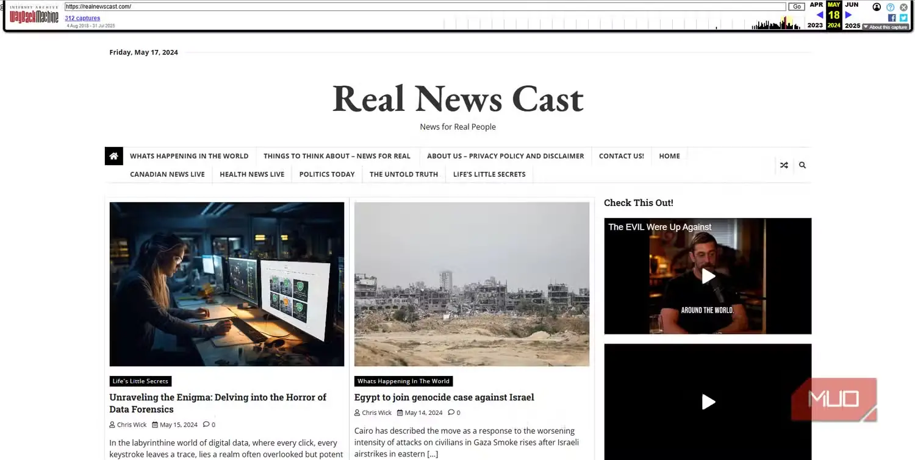Screen dimensions: 915x460
Task: Expand the About this capture dropdown
Action: click(886, 27)
